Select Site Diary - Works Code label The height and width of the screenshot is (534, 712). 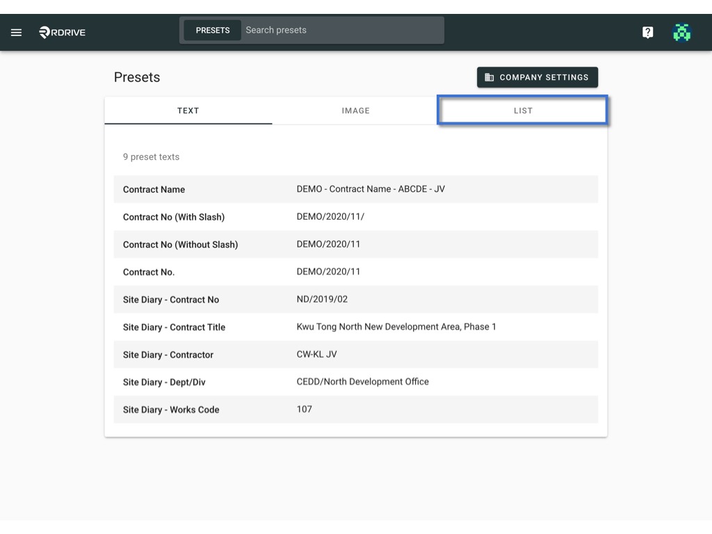171,410
